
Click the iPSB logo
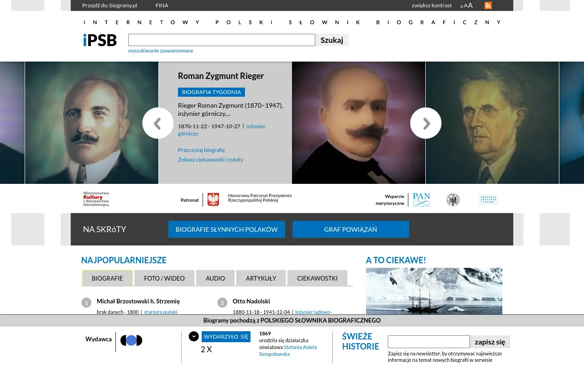pyautogui.click(x=100, y=40)
